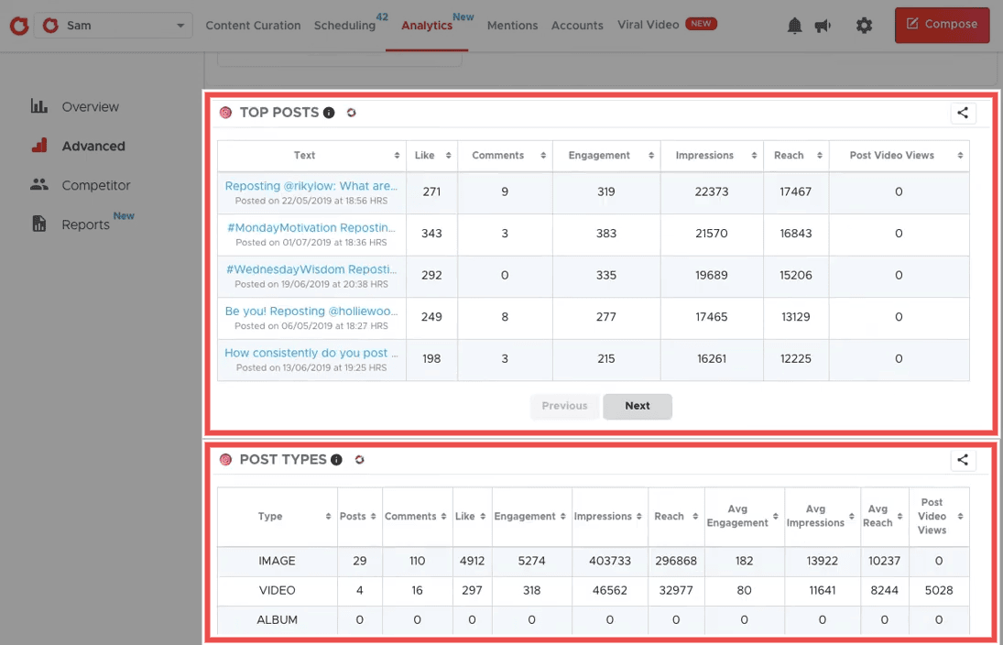Switch to the Mentions tab
The image size is (1003, 645).
pos(512,26)
